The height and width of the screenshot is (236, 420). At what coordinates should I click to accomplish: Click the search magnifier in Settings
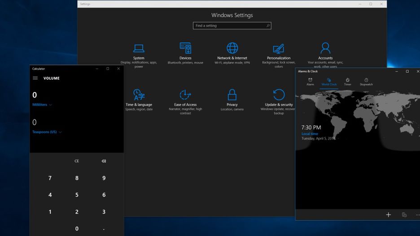(267, 26)
